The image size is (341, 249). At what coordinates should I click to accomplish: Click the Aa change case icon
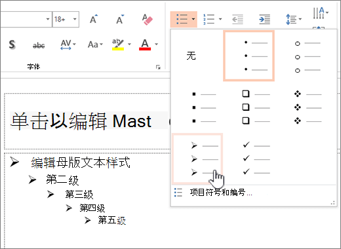[93, 45]
